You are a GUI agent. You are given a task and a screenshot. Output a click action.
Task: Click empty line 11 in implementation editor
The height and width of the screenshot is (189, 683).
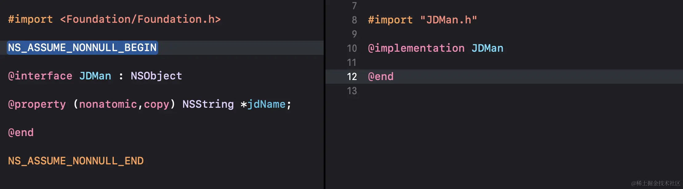pyautogui.click(x=461, y=62)
